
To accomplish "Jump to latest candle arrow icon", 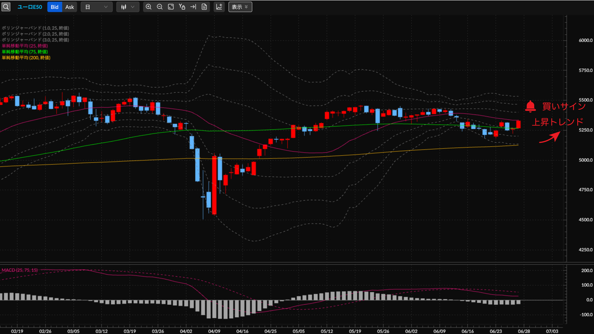I will (193, 7).
